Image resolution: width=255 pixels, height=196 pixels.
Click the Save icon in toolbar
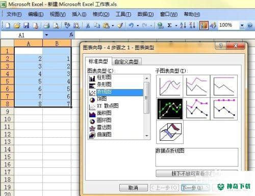click(x=26, y=26)
